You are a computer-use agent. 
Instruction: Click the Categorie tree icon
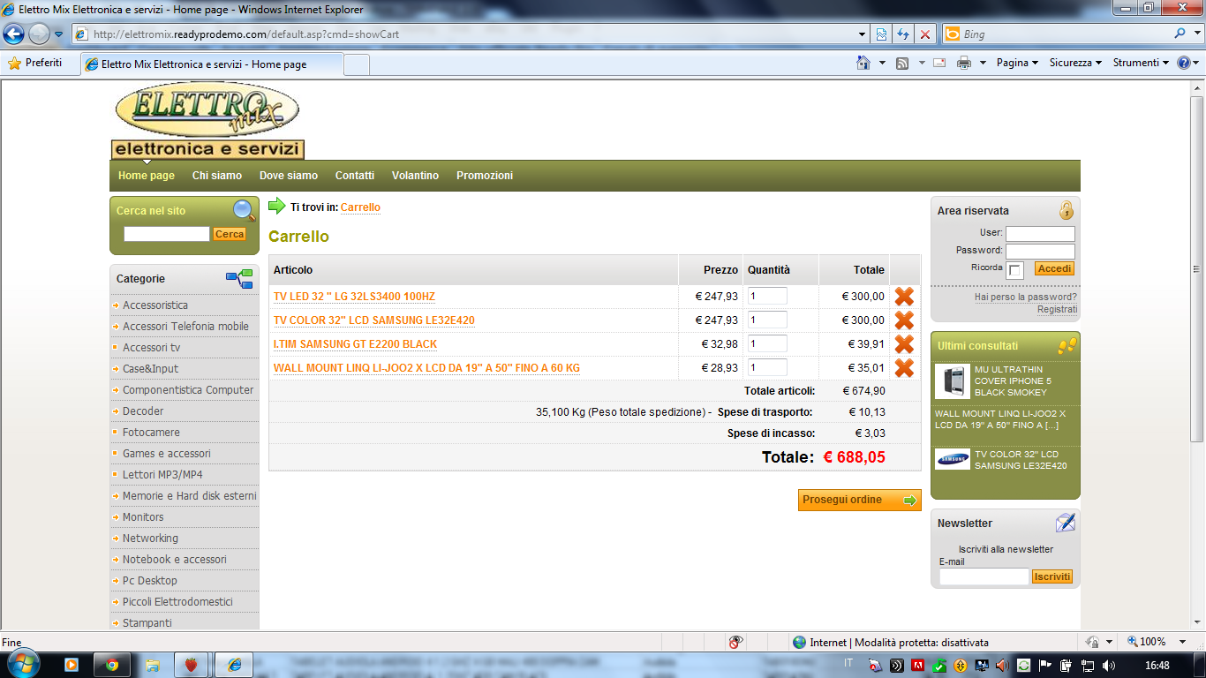point(239,279)
